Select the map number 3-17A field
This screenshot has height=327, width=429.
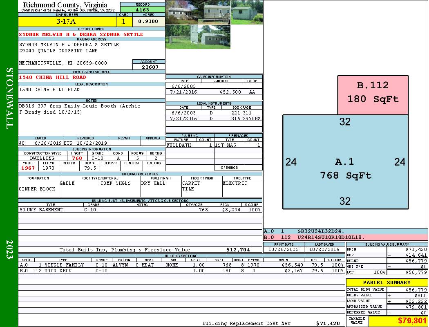tap(67, 22)
